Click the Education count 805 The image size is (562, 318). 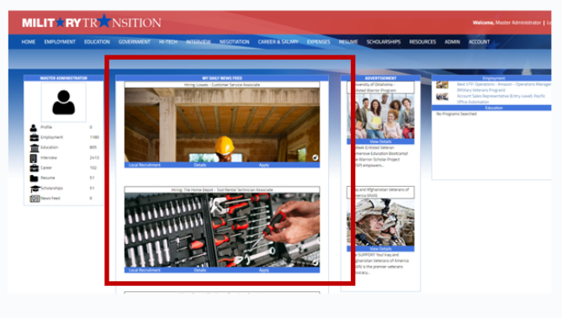[93, 147]
